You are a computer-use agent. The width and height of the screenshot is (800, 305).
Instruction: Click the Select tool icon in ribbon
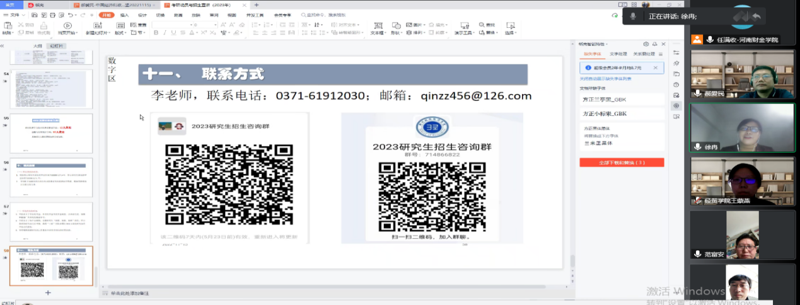(511, 25)
